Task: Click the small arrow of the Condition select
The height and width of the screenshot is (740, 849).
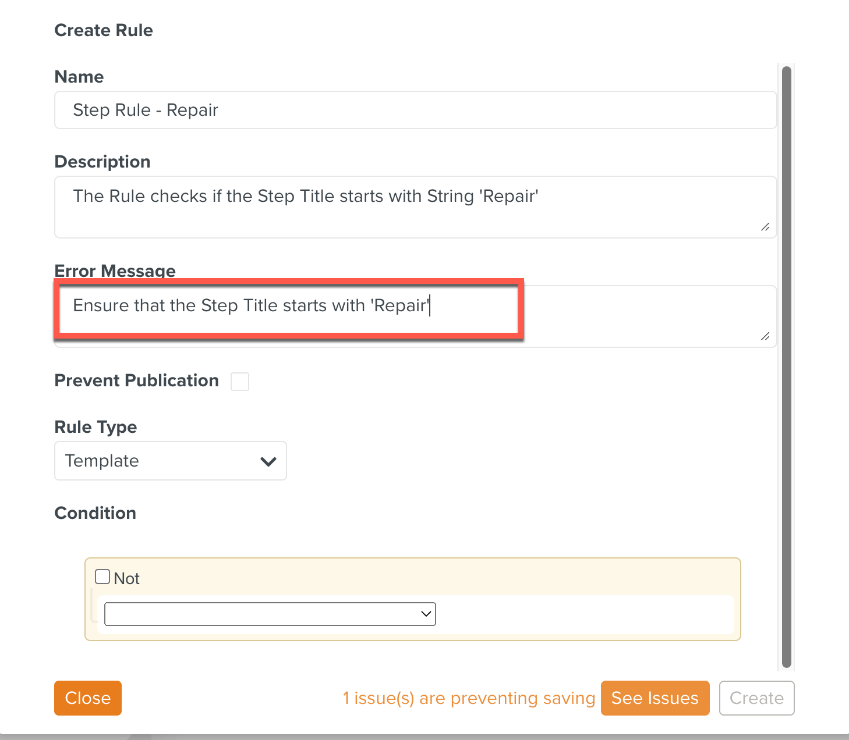Action: pos(426,614)
